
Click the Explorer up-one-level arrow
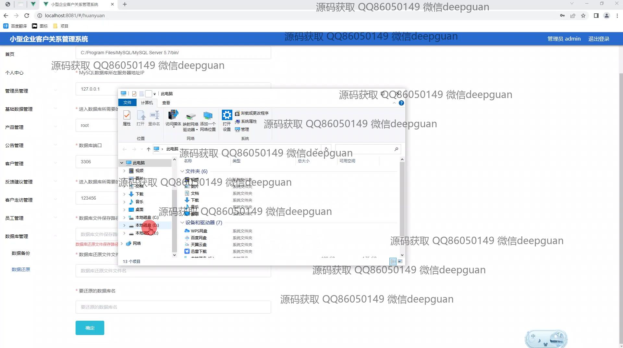pyautogui.click(x=148, y=149)
